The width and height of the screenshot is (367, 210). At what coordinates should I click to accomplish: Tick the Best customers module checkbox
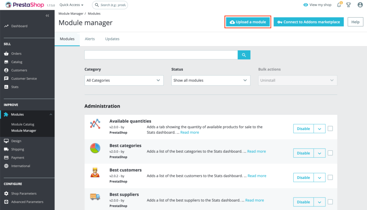(330, 177)
